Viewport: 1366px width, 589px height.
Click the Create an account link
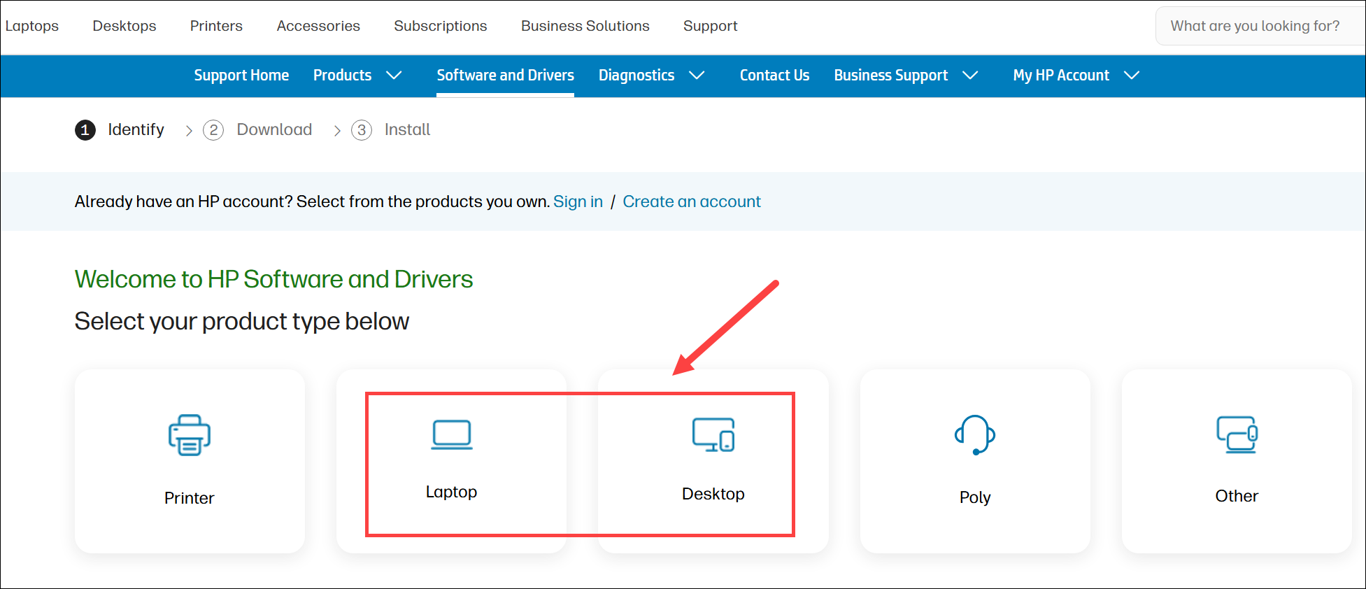692,201
